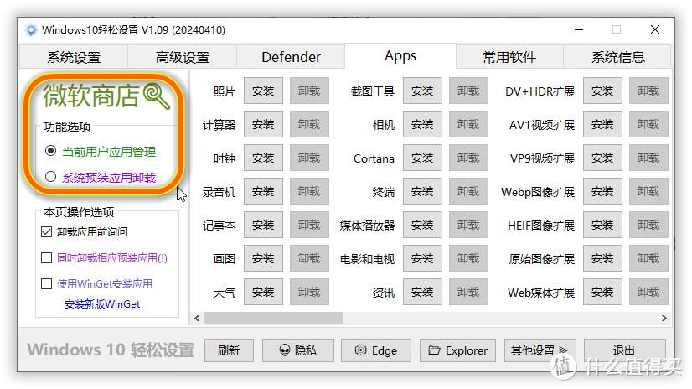Install the 天气 app
Image resolution: width=692 pixels, height=389 pixels.
pos(263,293)
